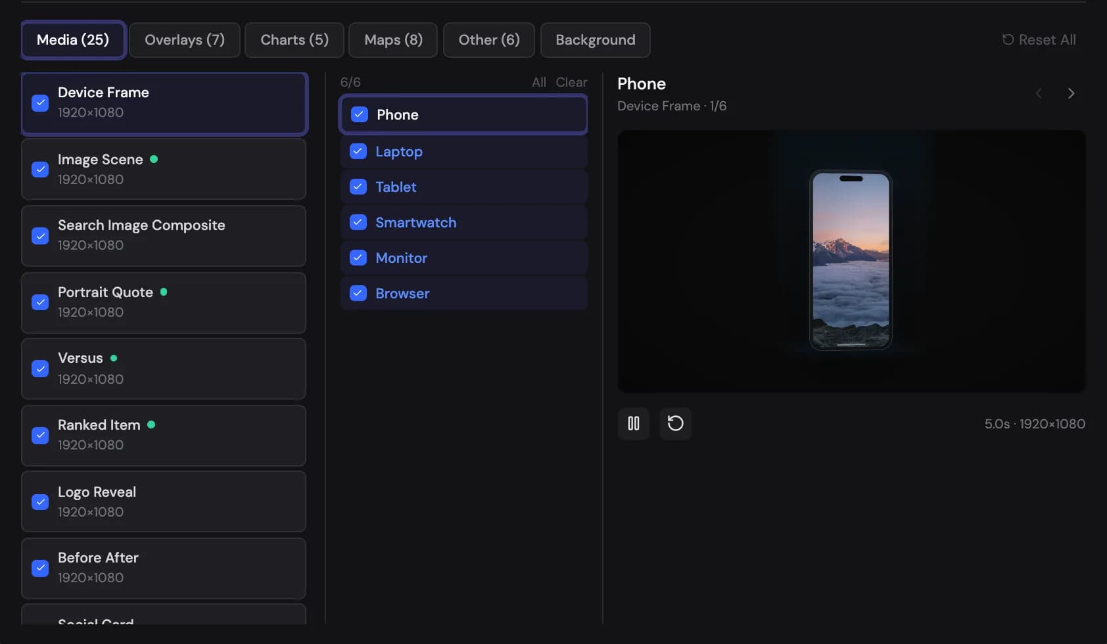
Task: Click Clear to deselect variants
Action: [571, 82]
